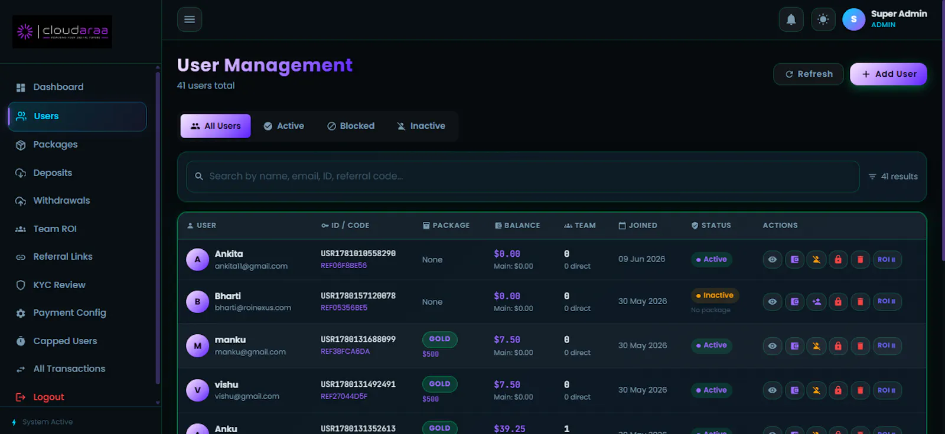
Task: View manku's details with eye icon
Action: 772,346
